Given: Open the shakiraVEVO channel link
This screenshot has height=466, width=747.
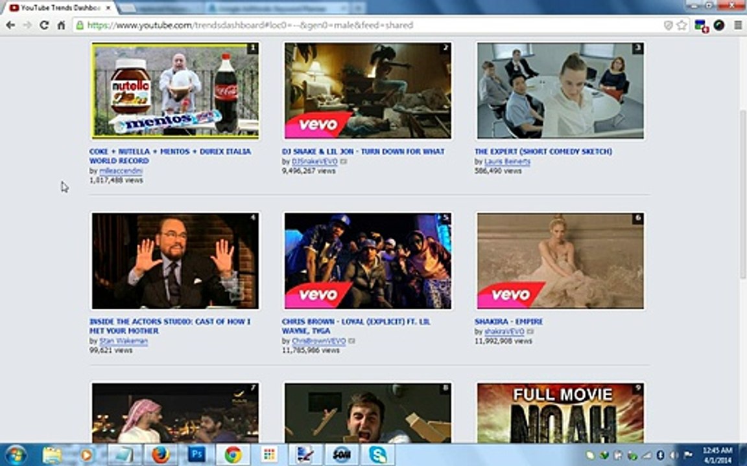Looking at the screenshot, I should (x=504, y=331).
